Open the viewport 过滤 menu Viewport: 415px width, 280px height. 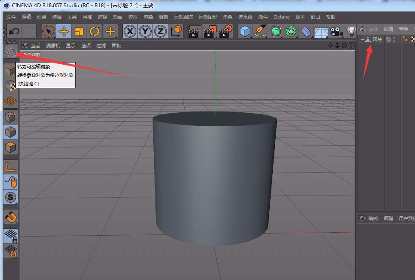[101, 46]
